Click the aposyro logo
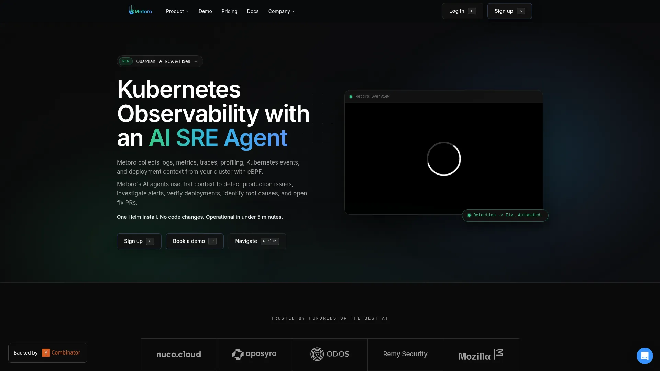660x371 pixels. click(254, 354)
